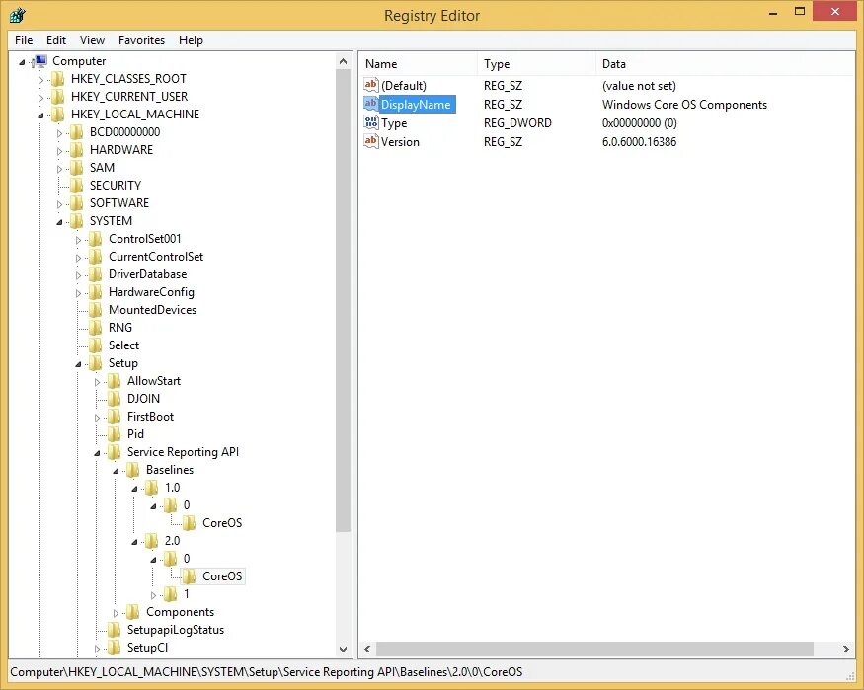Collapse the SYSTEM key
This screenshot has width=864, height=690.
59,222
